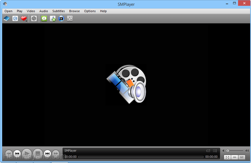
Task: Open preferences mixer icon in toolbar
Action: [x=70, y=19]
